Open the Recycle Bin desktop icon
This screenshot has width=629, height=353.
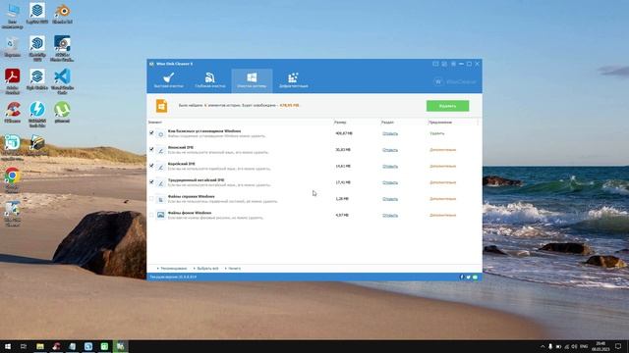[13, 46]
